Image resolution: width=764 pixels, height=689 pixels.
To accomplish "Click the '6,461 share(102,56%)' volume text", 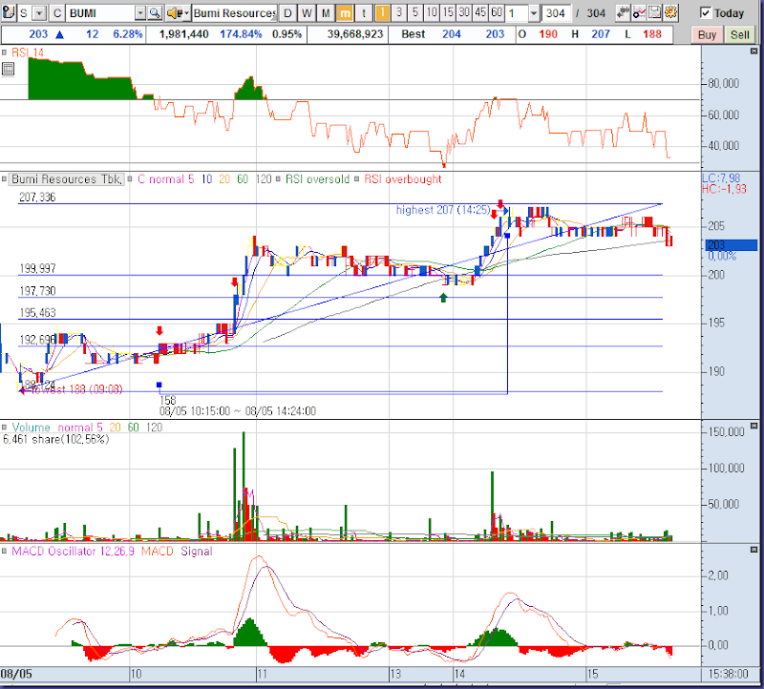I will pyautogui.click(x=56, y=439).
